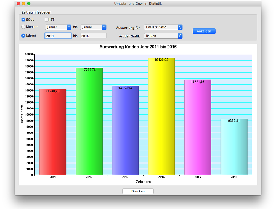The image size is (276, 209).
Task: Open the Umsatz netto dropdown
Action: [163, 27]
